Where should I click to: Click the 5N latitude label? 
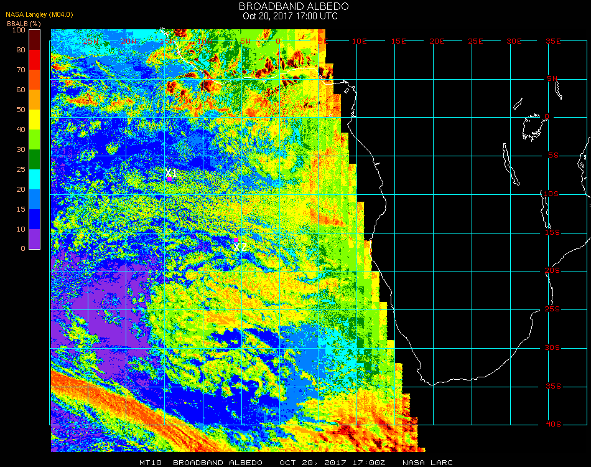552,78
